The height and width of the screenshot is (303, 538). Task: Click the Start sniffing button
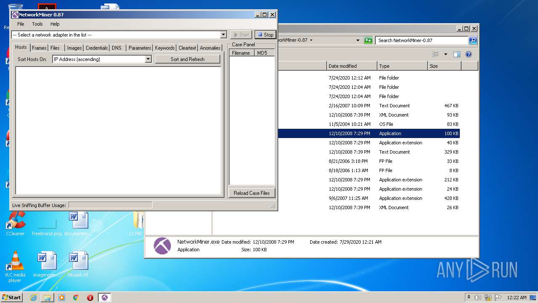(241, 35)
